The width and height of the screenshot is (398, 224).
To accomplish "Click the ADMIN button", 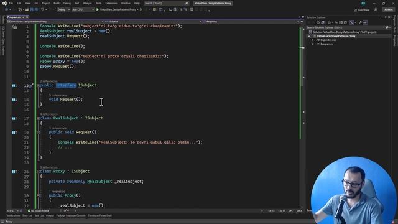I will (x=389, y=10).
